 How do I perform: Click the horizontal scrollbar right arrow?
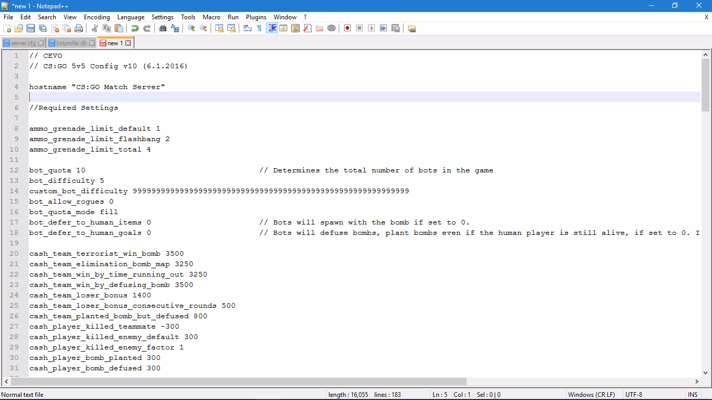click(697, 381)
